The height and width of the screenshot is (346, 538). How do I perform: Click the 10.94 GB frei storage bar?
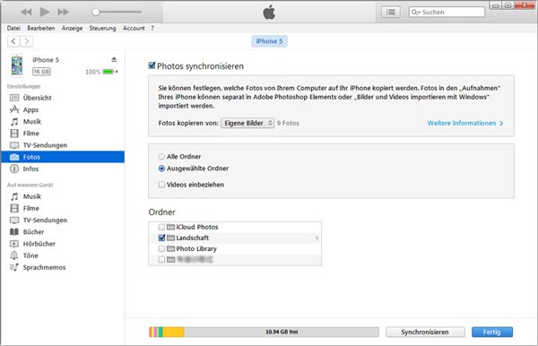[264, 332]
